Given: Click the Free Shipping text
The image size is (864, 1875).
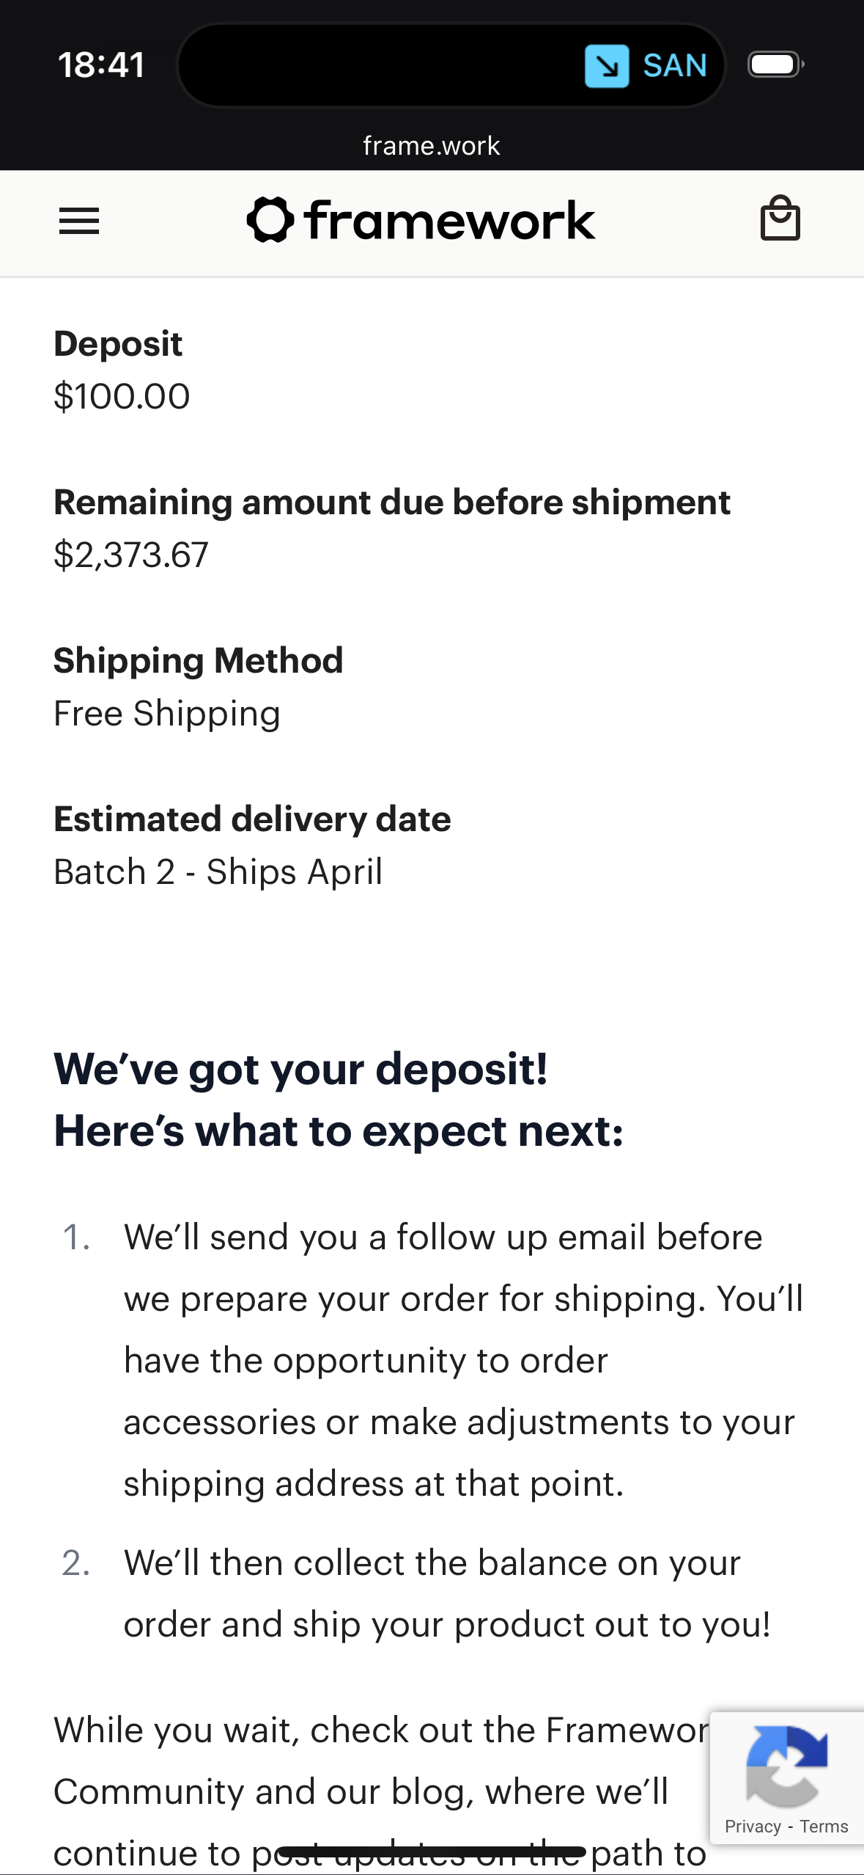Looking at the screenshot, I should [x=167, y=714].
